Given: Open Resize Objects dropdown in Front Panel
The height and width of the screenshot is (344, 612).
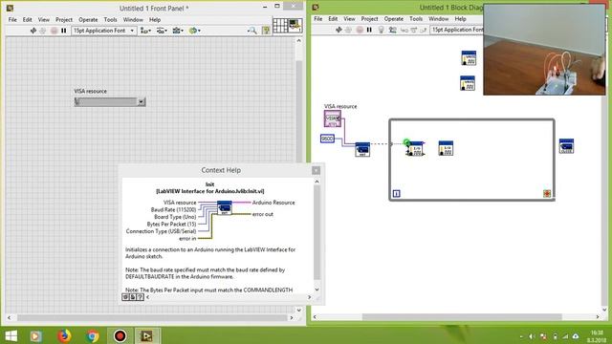Looking at the screenshot, I should pyautogui.click(x=178, y=31).
